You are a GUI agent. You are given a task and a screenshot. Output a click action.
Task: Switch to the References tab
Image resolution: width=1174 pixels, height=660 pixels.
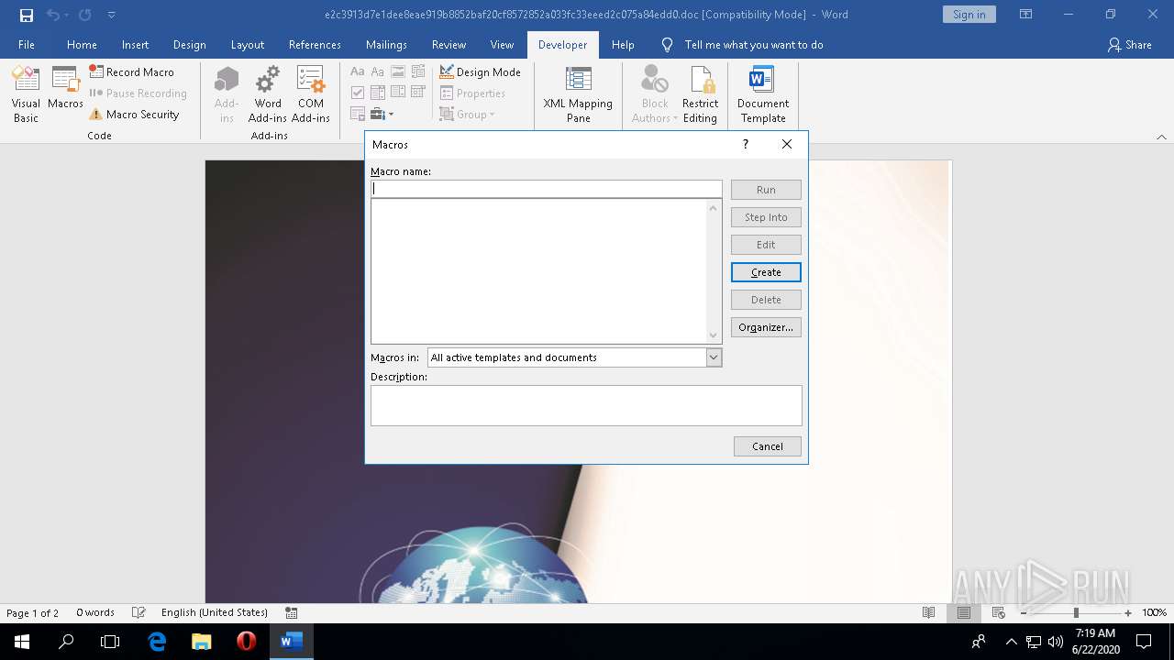(x=315, y=44)
